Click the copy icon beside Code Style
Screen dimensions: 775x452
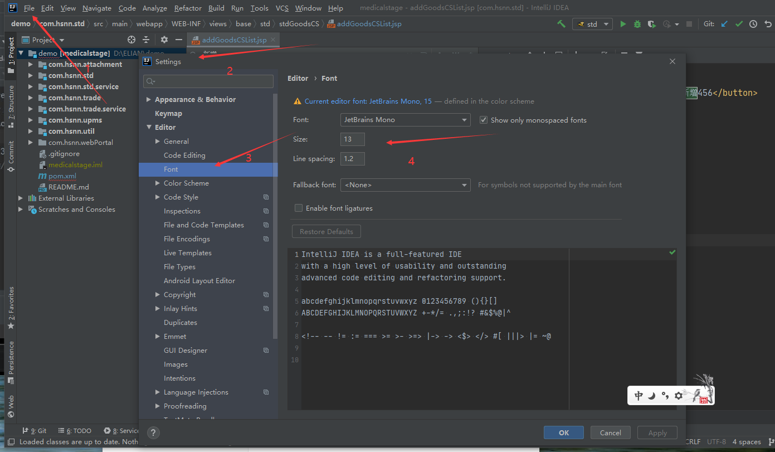pos(266,197)
